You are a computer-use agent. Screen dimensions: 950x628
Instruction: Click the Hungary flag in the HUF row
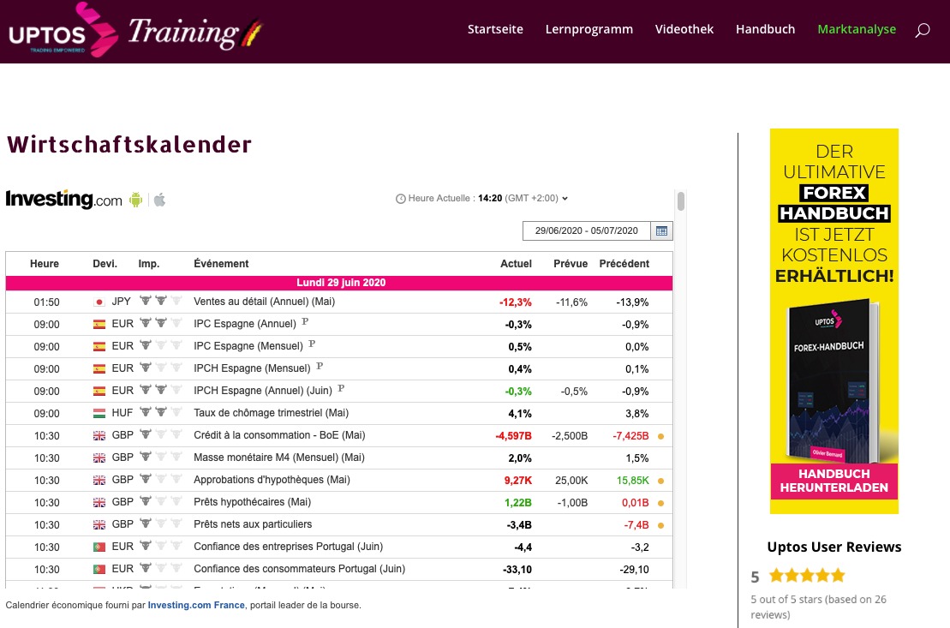click(99, 414)
